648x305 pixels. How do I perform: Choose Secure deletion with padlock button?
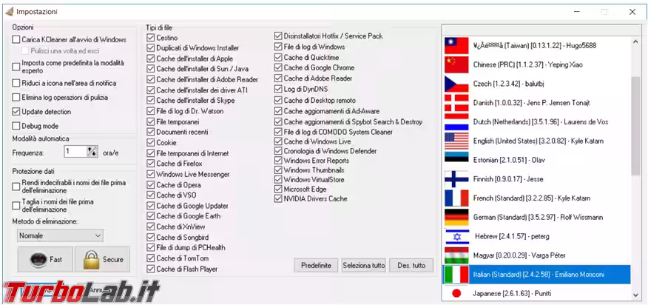[x=103, y=260]
